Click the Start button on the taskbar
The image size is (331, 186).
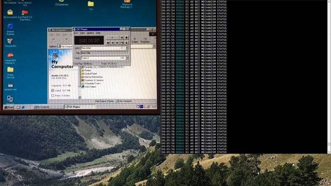click(9, 107)
